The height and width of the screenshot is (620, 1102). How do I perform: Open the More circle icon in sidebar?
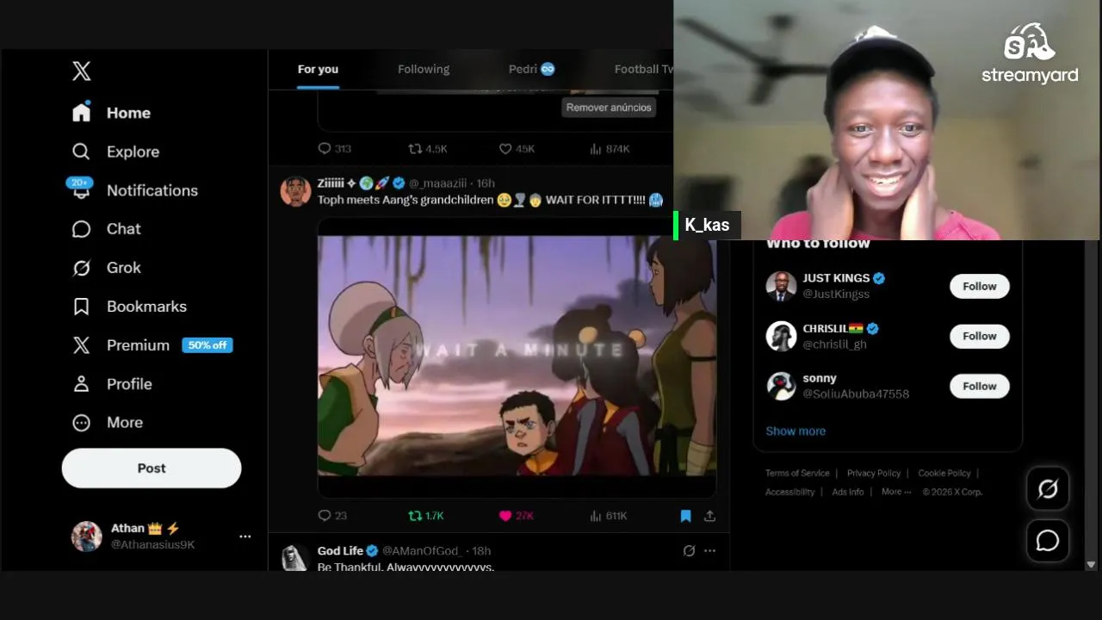[x=81, y=423]
